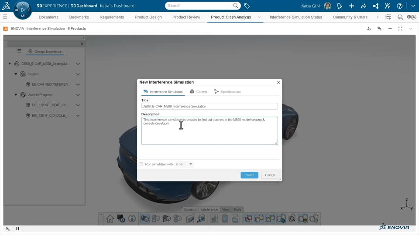
Task: Open Product Clash Analysis tab dropdown arrow
Action: click(259, 17)
